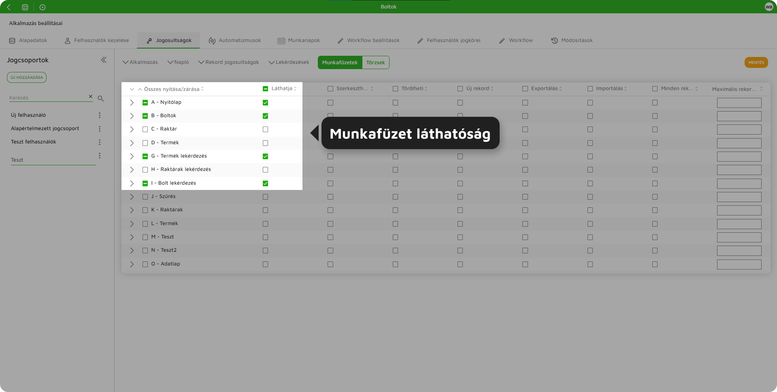The height and width of the screenshot is (392, 777).
Task: Expand the J - Szűrés row
Action: (132, 197)
